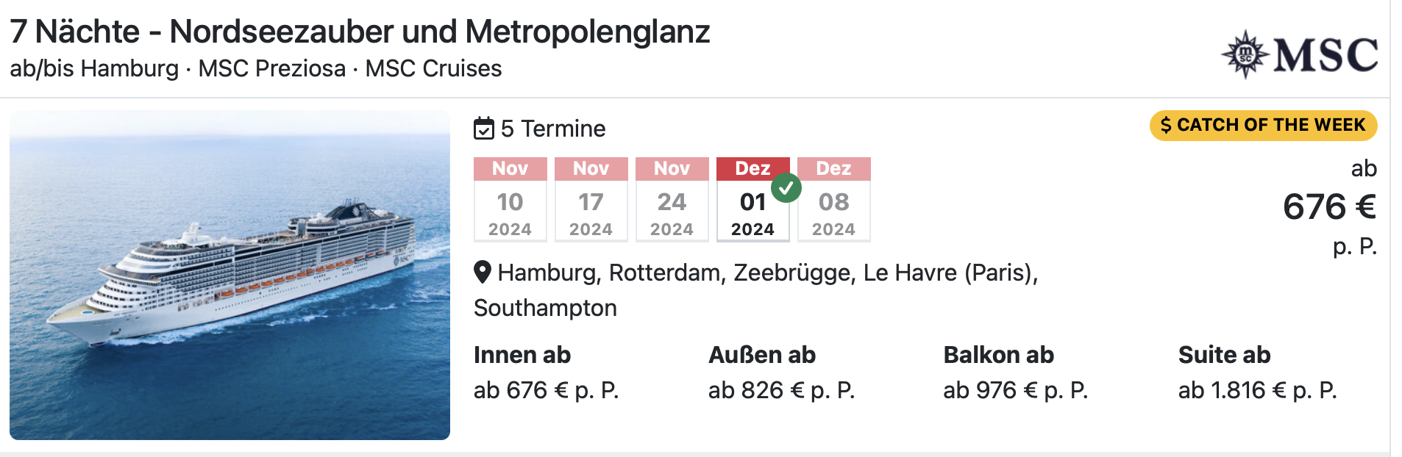Click the dollar icon in Catch of the Week
1402x457 pixels.
1166,125
